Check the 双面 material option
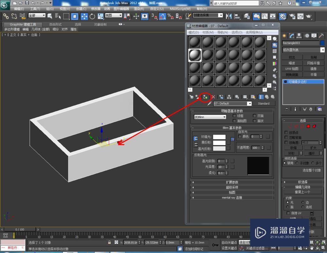Image resolution: width=327 pixels, height=253 pixels. [254, 116]
